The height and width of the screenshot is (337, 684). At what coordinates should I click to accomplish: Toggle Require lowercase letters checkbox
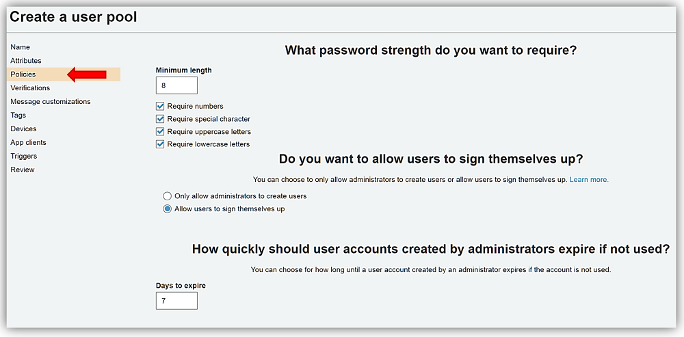[160, 144]
